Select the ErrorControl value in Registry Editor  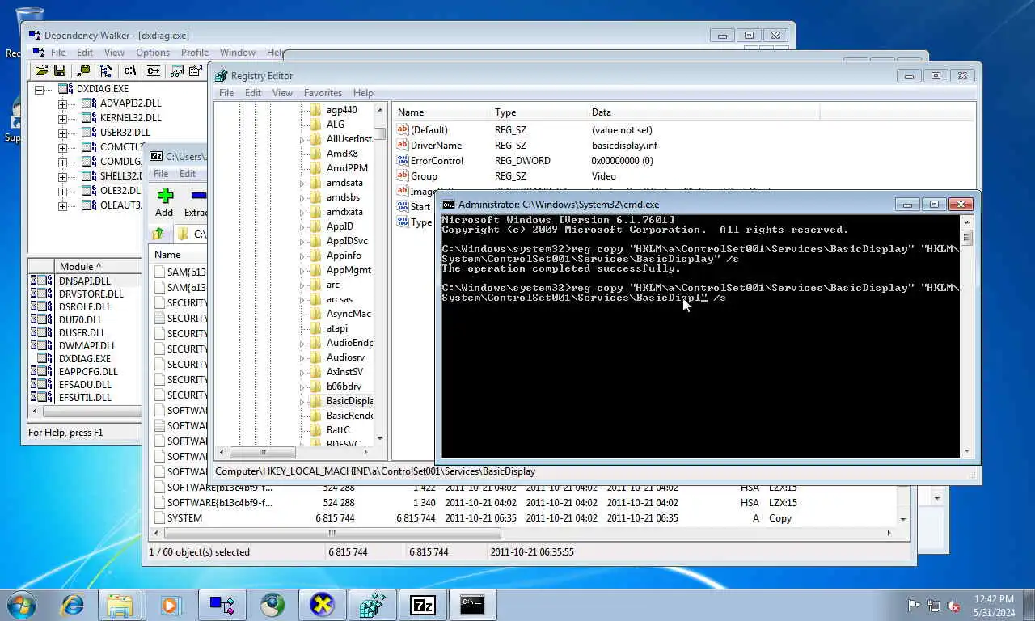pos(437,160)
